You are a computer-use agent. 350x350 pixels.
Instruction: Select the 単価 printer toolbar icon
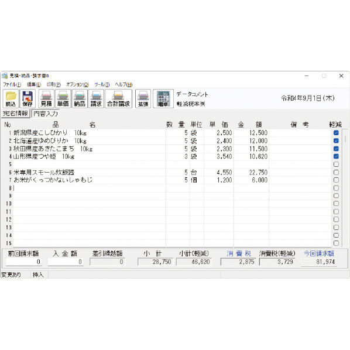click(63, 99)
